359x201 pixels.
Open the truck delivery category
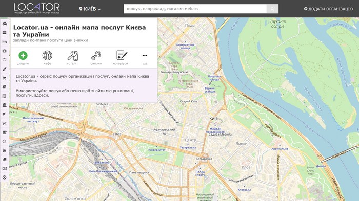click(4, 160)
